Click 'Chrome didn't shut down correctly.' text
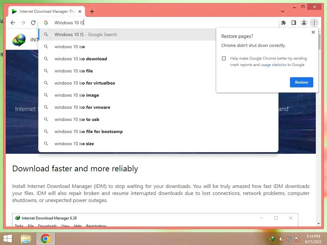327x245 pixels. (x=253, y=45)
